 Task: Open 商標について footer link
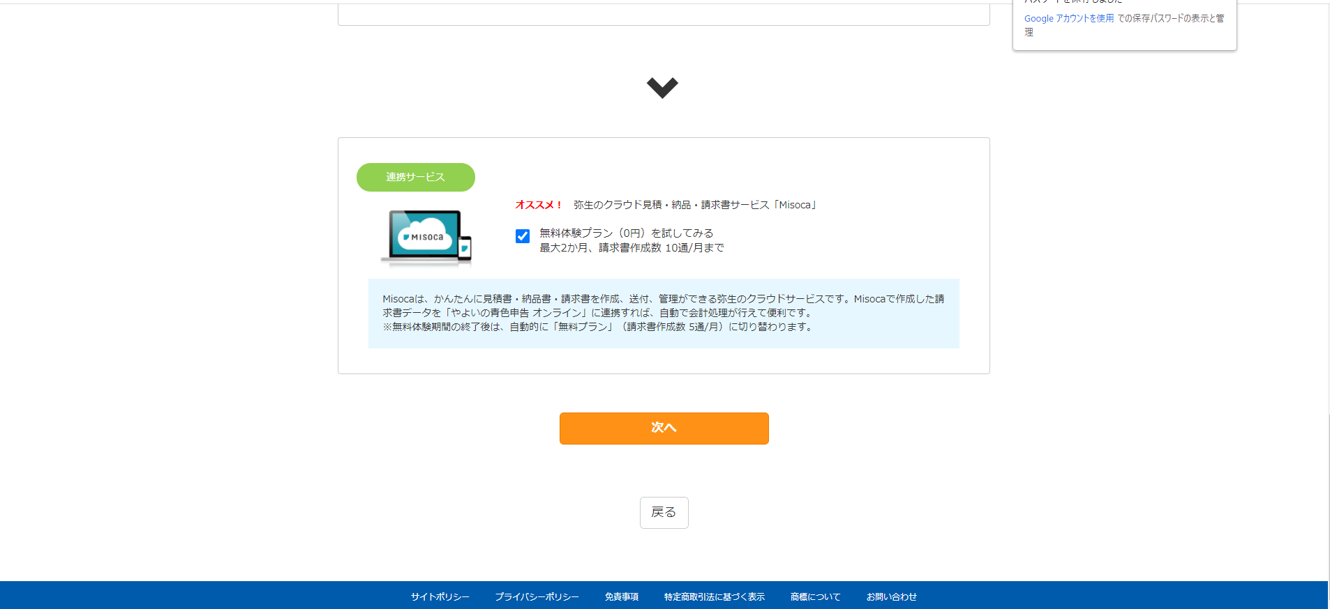point(815,596)
